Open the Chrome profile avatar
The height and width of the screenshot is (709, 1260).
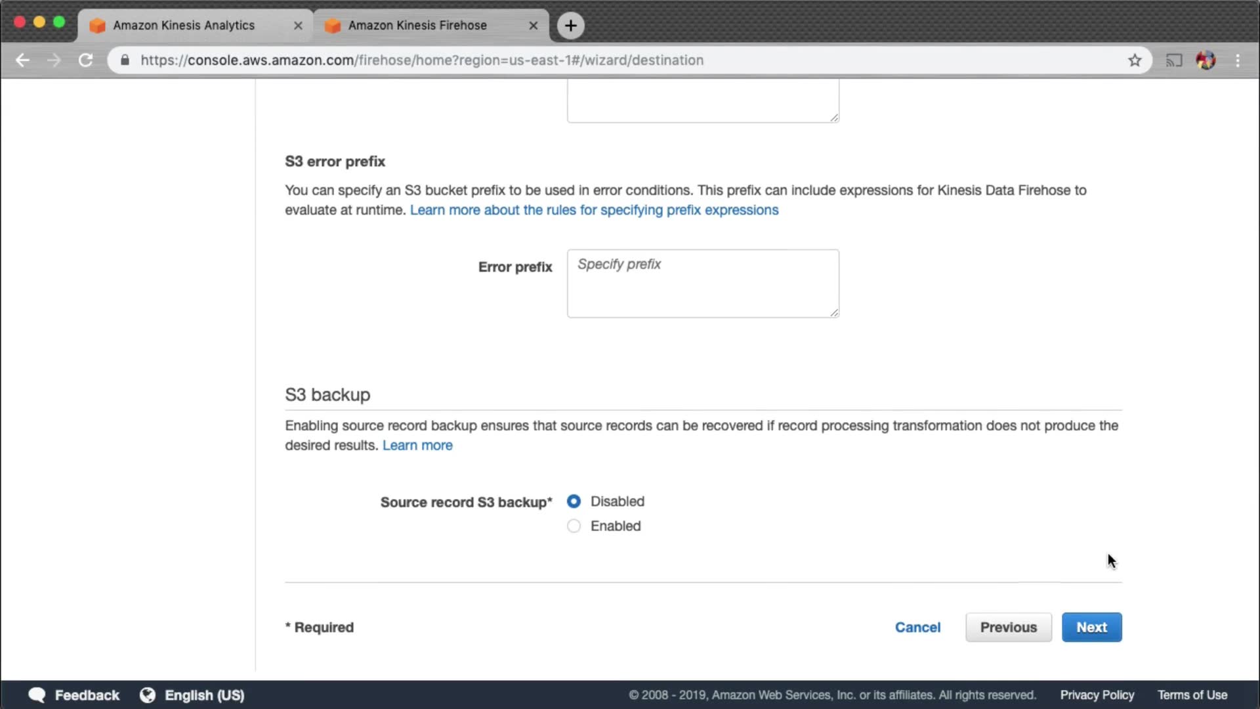point(1206,60)
